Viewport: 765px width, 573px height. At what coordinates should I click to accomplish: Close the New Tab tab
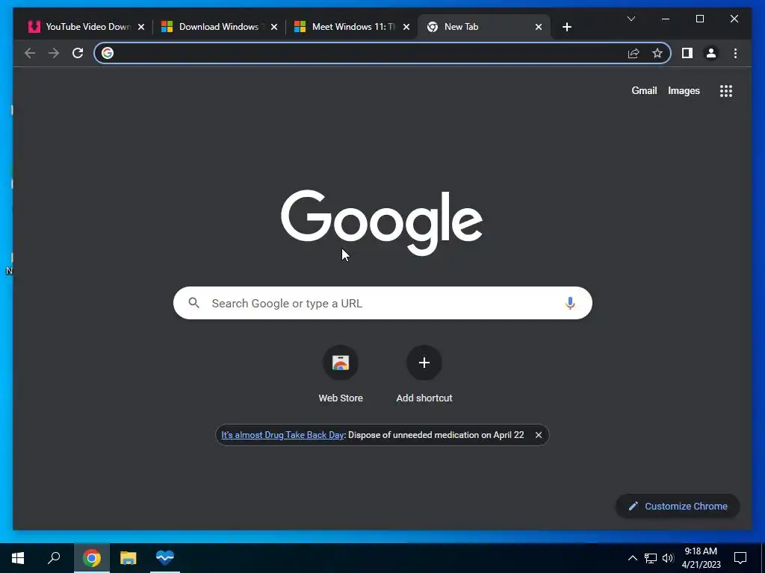click(x=539, y=27)
